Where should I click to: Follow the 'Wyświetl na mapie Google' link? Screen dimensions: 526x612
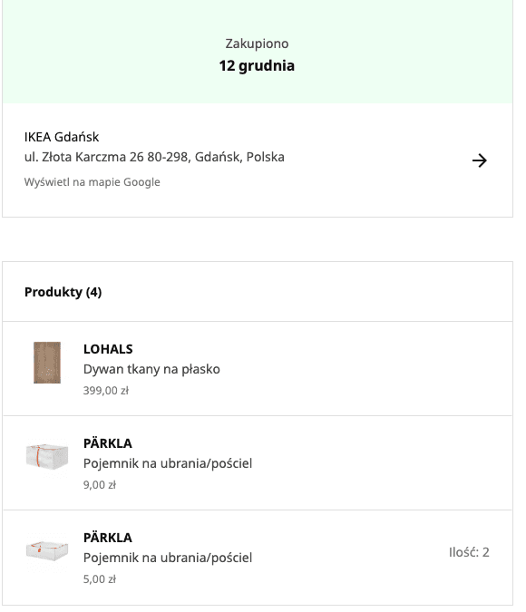pyautogui.click(x=93, y=182)
